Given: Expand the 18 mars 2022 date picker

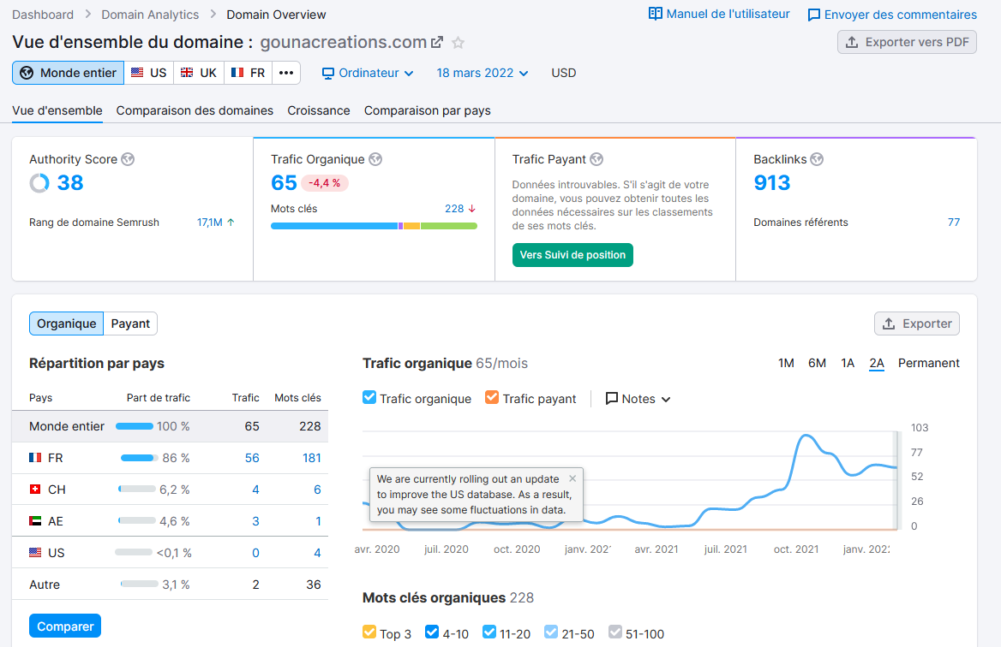Looking at the screenshot, I should 482,74.
